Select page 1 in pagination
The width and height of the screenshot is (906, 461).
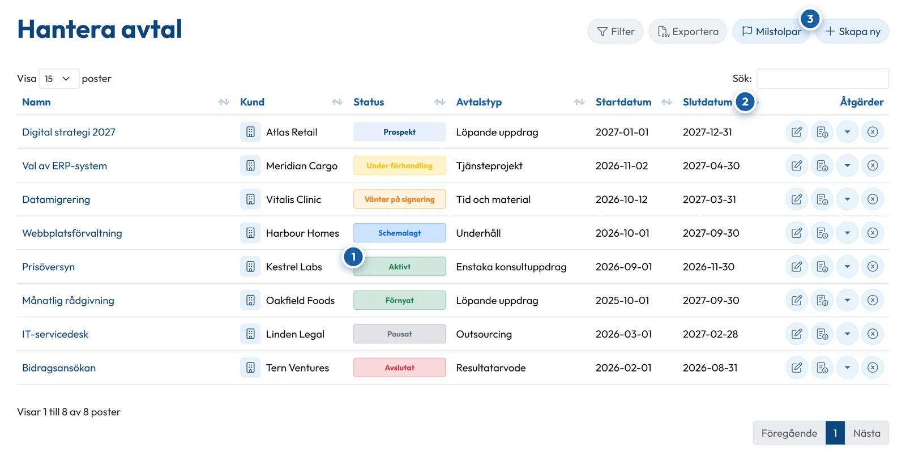(835, 433)
